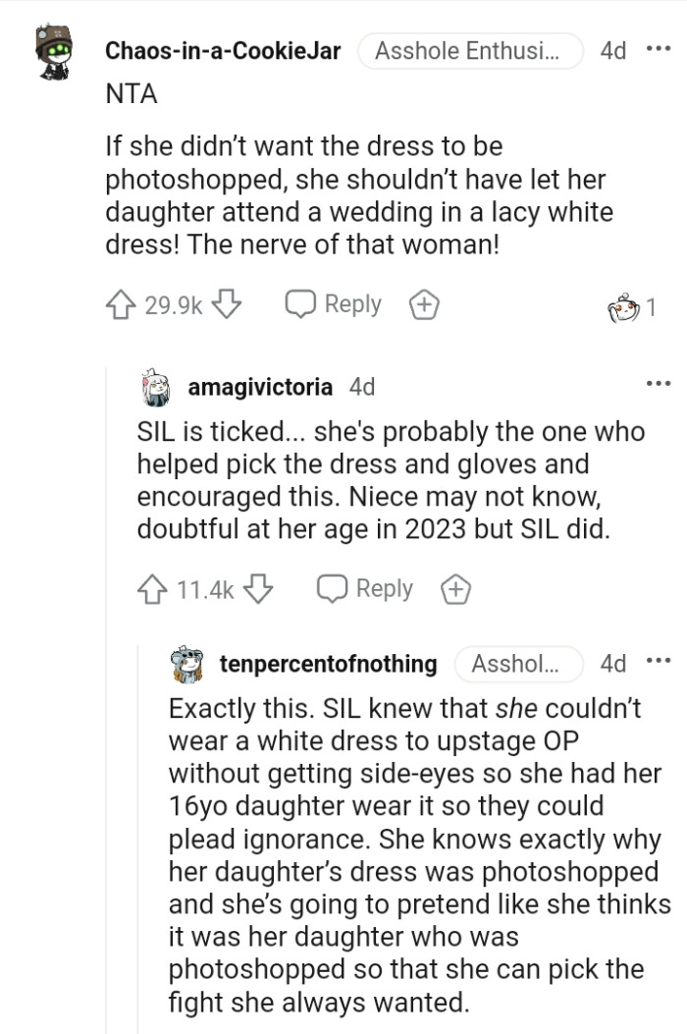This screenshot has width=687, height=1034.
Task: Upvote Chaos-in-a-CookieJar's comment
Action: [123, 303]
